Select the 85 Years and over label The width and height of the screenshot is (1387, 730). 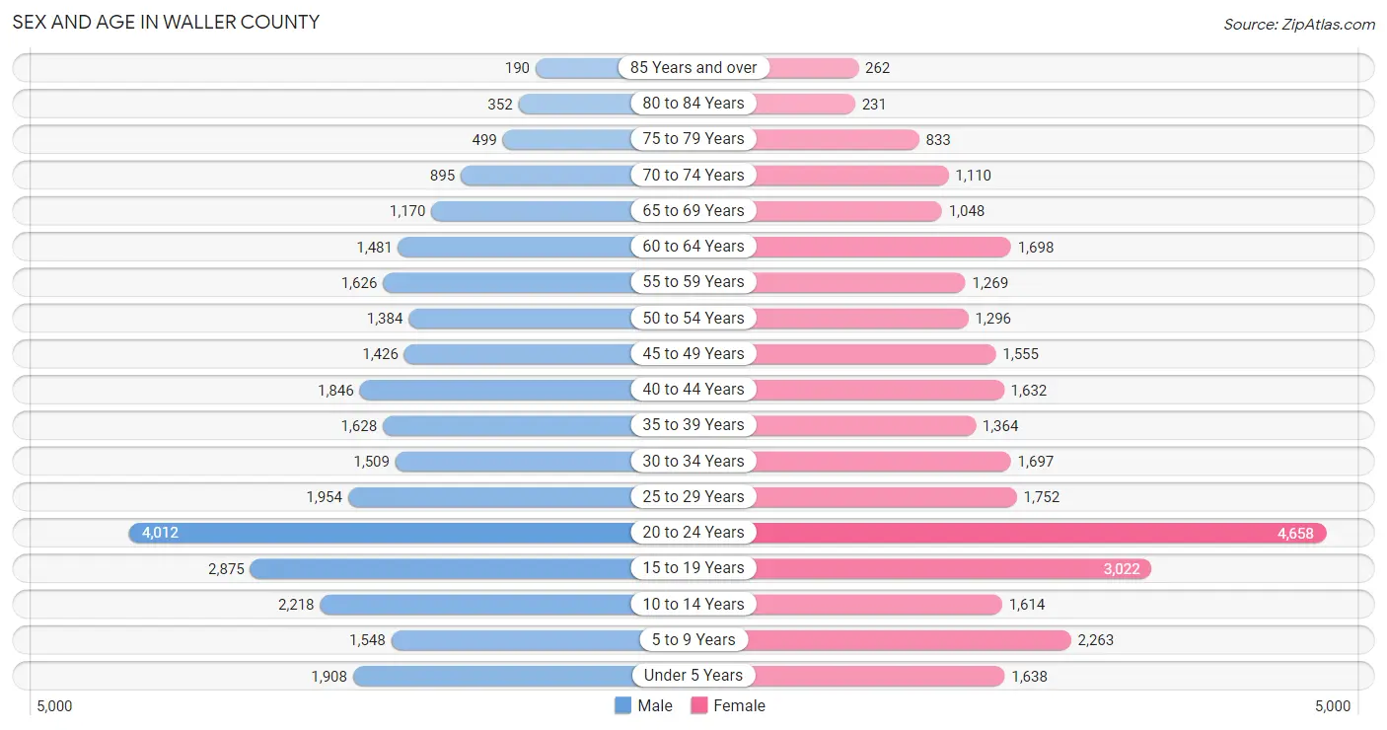pos(693,68)
